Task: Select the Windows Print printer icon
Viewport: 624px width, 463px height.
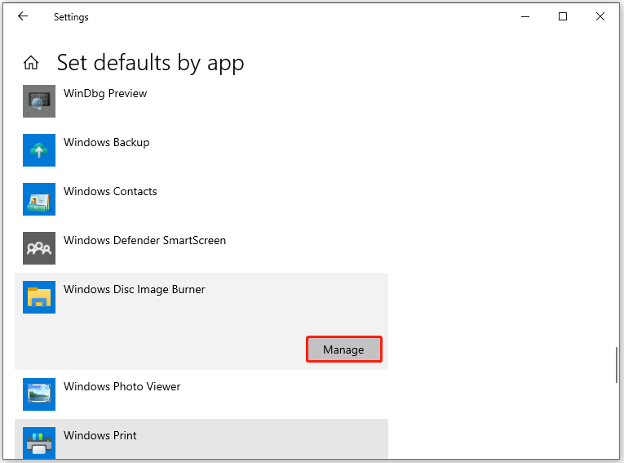Action: point(39,443)
